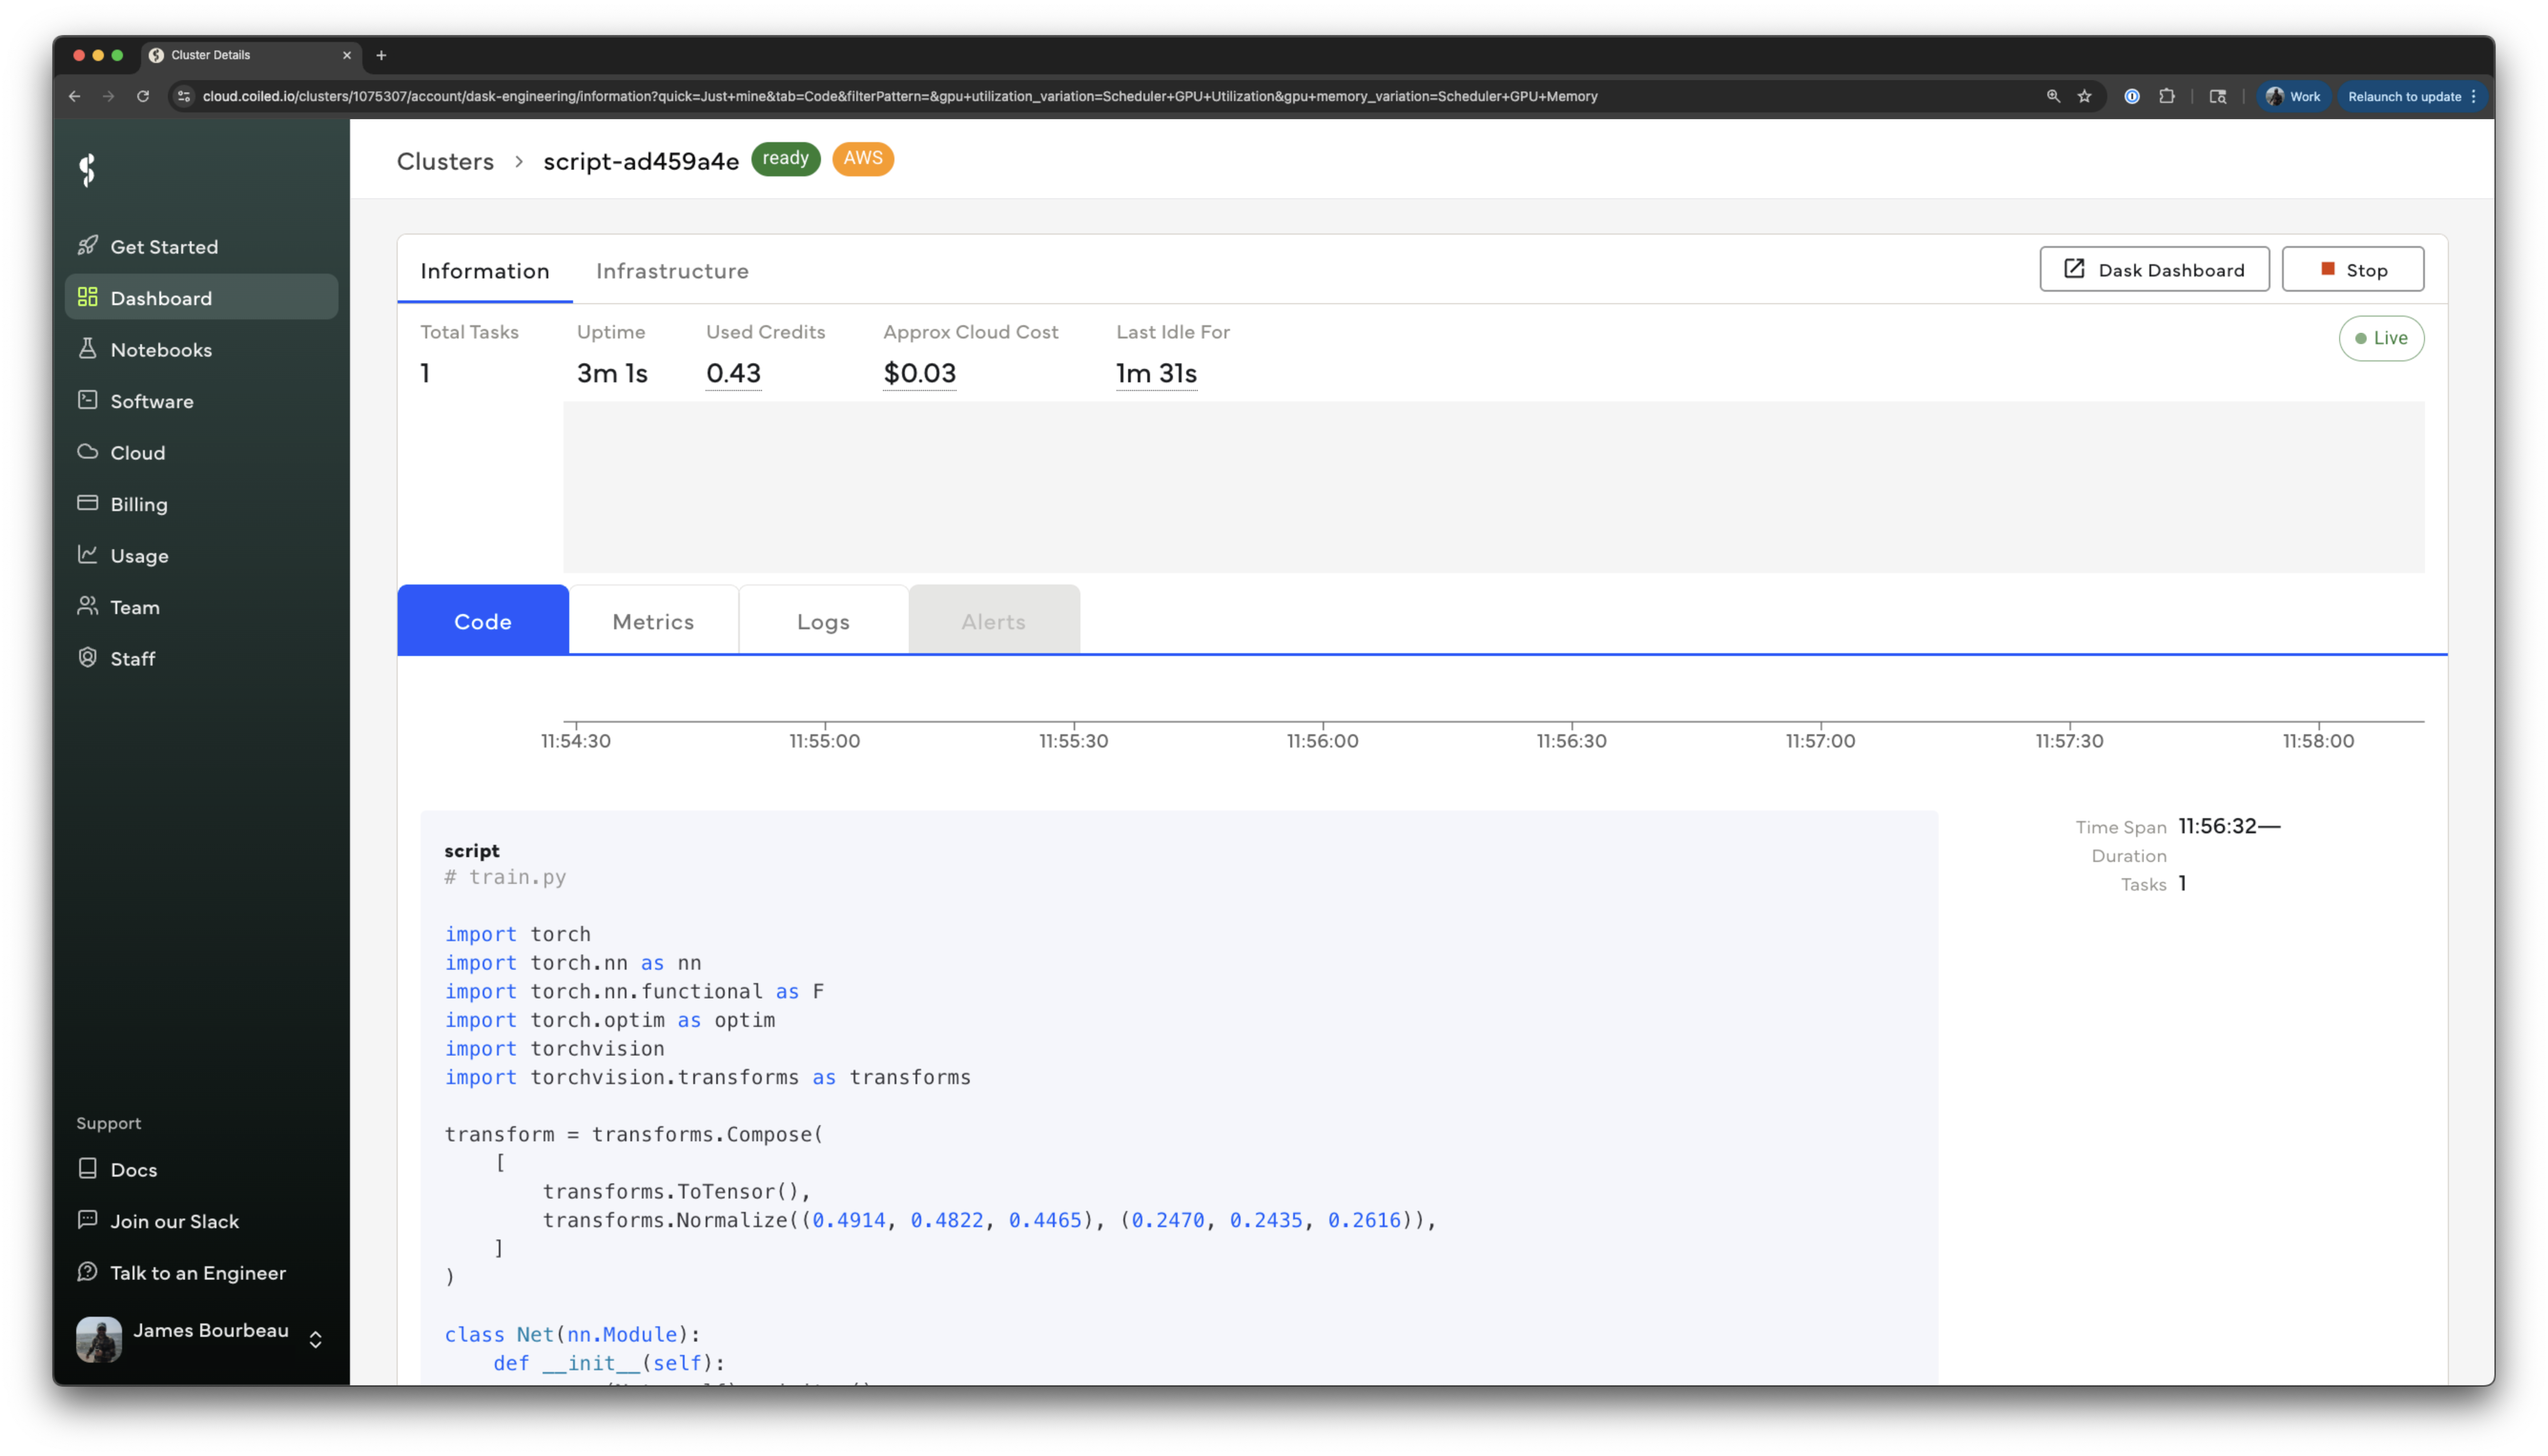
Task: Open the Team page
Action: [x=201, y=606]
